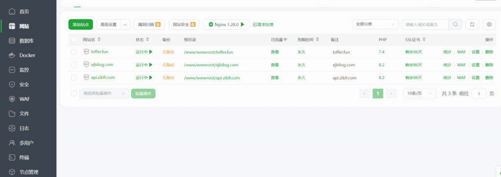Open the 10条/页 page size dropdown

pyautogui.click(x=420, y=94)
